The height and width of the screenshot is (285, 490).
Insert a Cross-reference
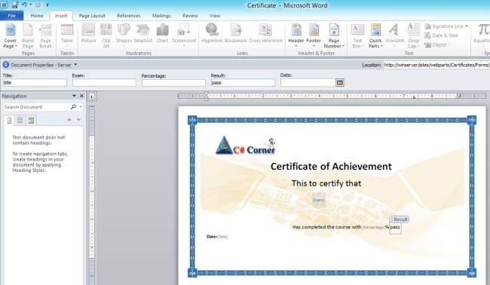(265, 34)
